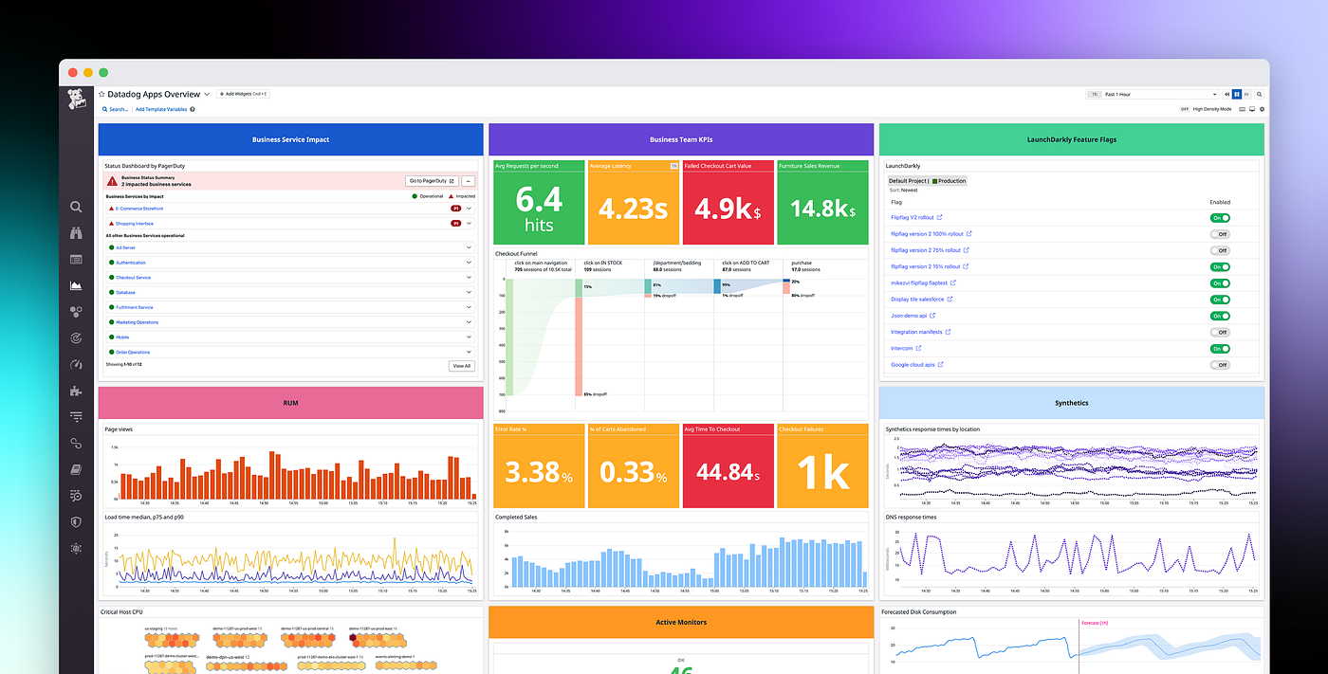
Task: Click the TV mode monitor icon
Action: tap(1252, 109)
